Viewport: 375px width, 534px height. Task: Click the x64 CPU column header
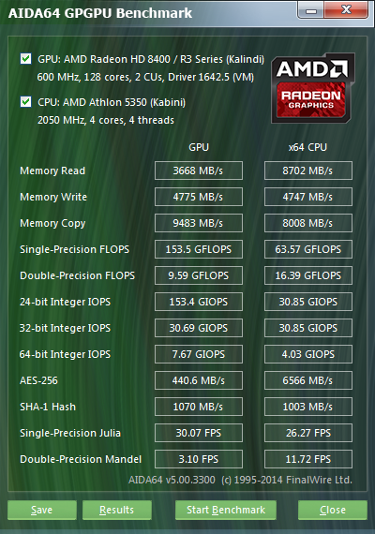coord(307,147)
